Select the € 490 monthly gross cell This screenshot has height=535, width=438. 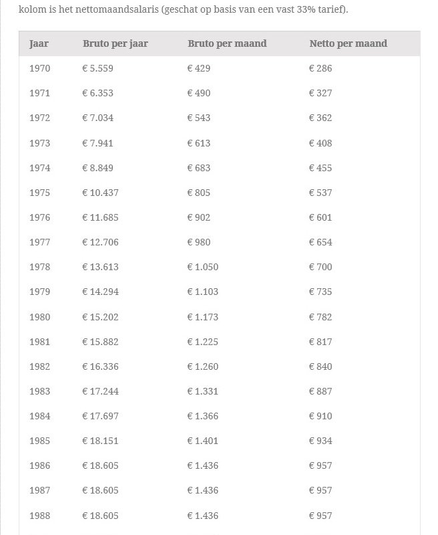pos(199,93)
